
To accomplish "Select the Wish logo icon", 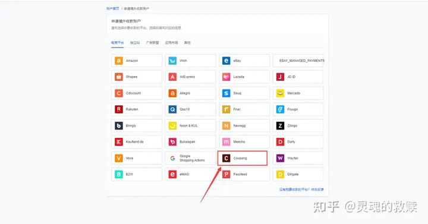I will click(x=172, y=61).
